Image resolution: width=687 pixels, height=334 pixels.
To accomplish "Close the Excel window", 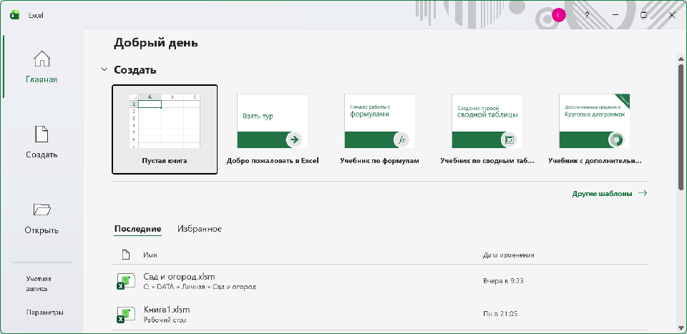I will 672,15.
